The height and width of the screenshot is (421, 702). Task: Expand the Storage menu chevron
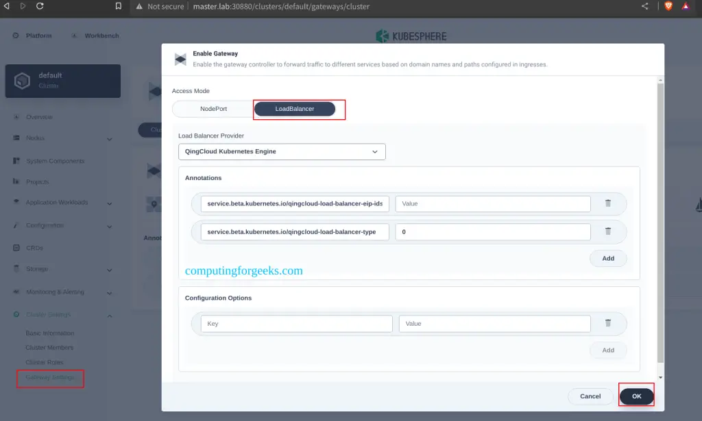tap(110, 270)
